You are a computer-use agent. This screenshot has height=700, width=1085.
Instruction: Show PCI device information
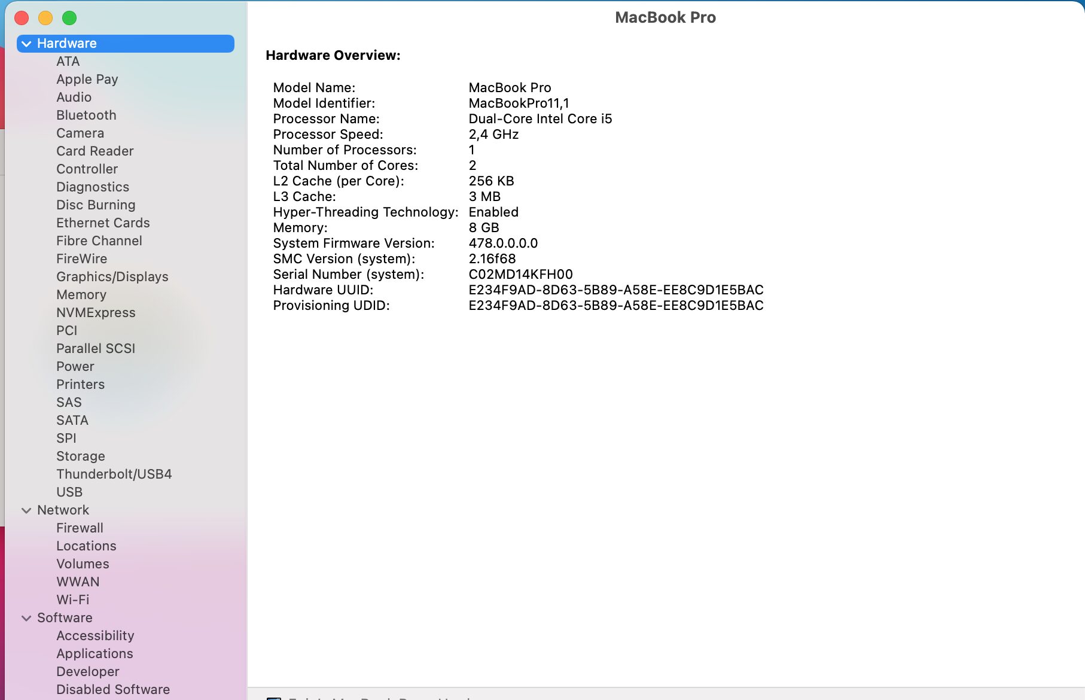coord(67,331)
